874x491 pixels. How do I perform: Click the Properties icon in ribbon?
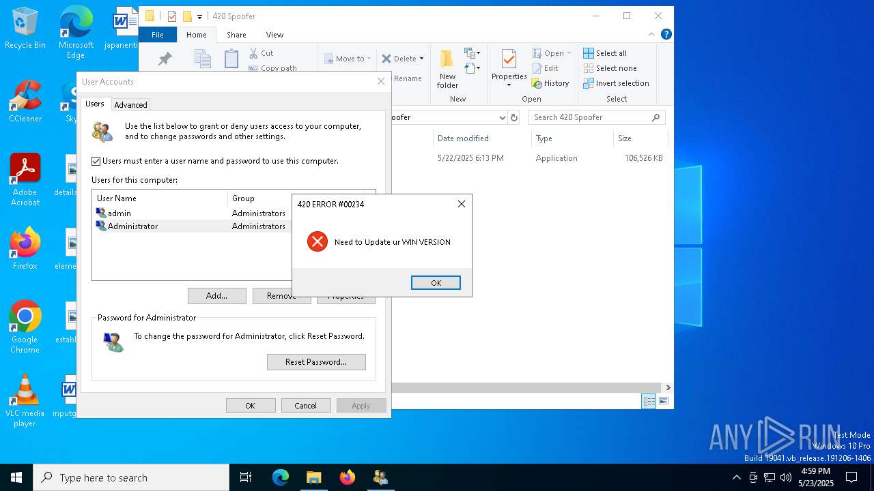(509, 59)
